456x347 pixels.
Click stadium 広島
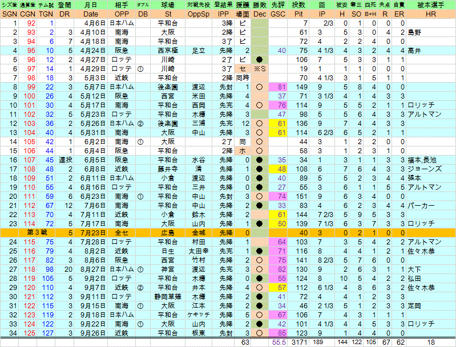168,232
